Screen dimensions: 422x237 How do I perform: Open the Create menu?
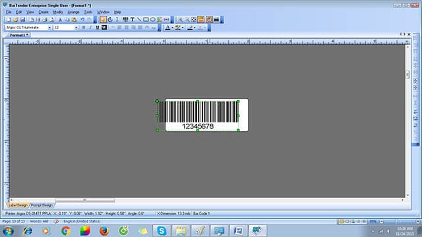[44, 12]
